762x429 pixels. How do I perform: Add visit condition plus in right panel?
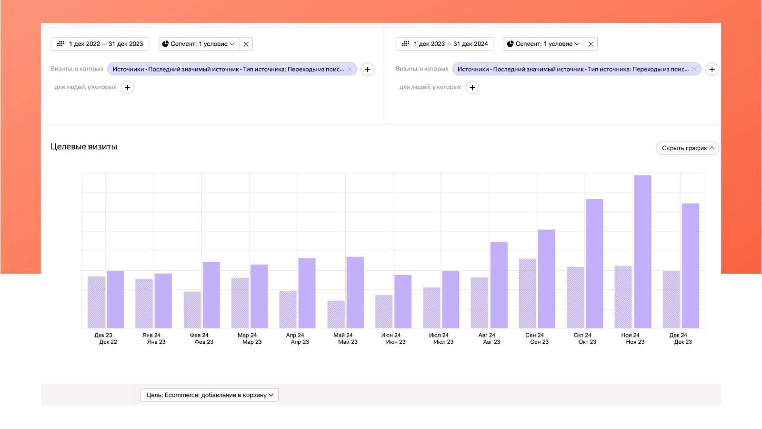[x=712, y=69]
